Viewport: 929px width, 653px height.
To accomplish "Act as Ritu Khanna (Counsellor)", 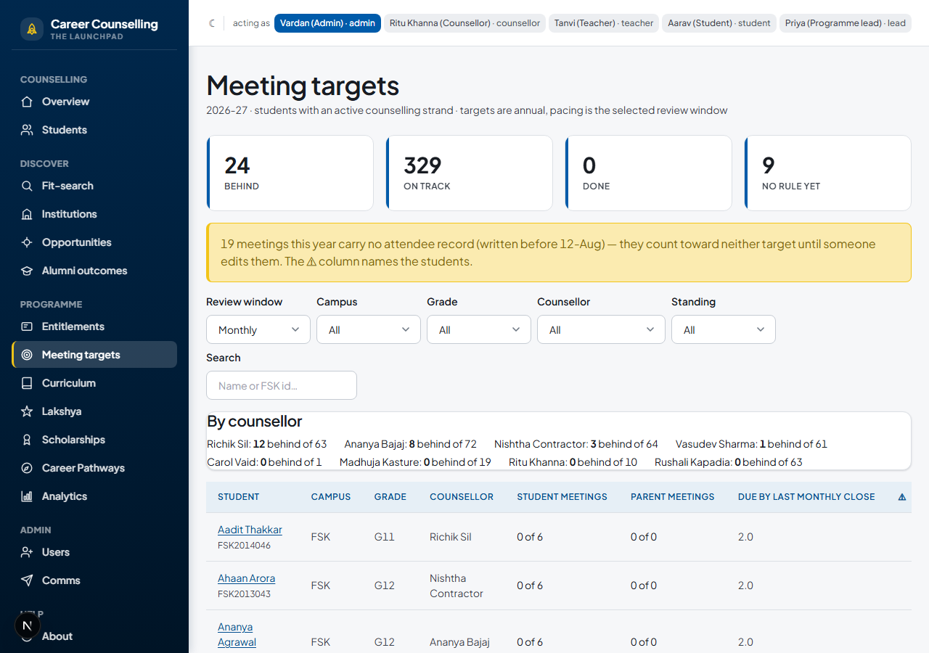I will pyautogui.click(x=464, y=23).
